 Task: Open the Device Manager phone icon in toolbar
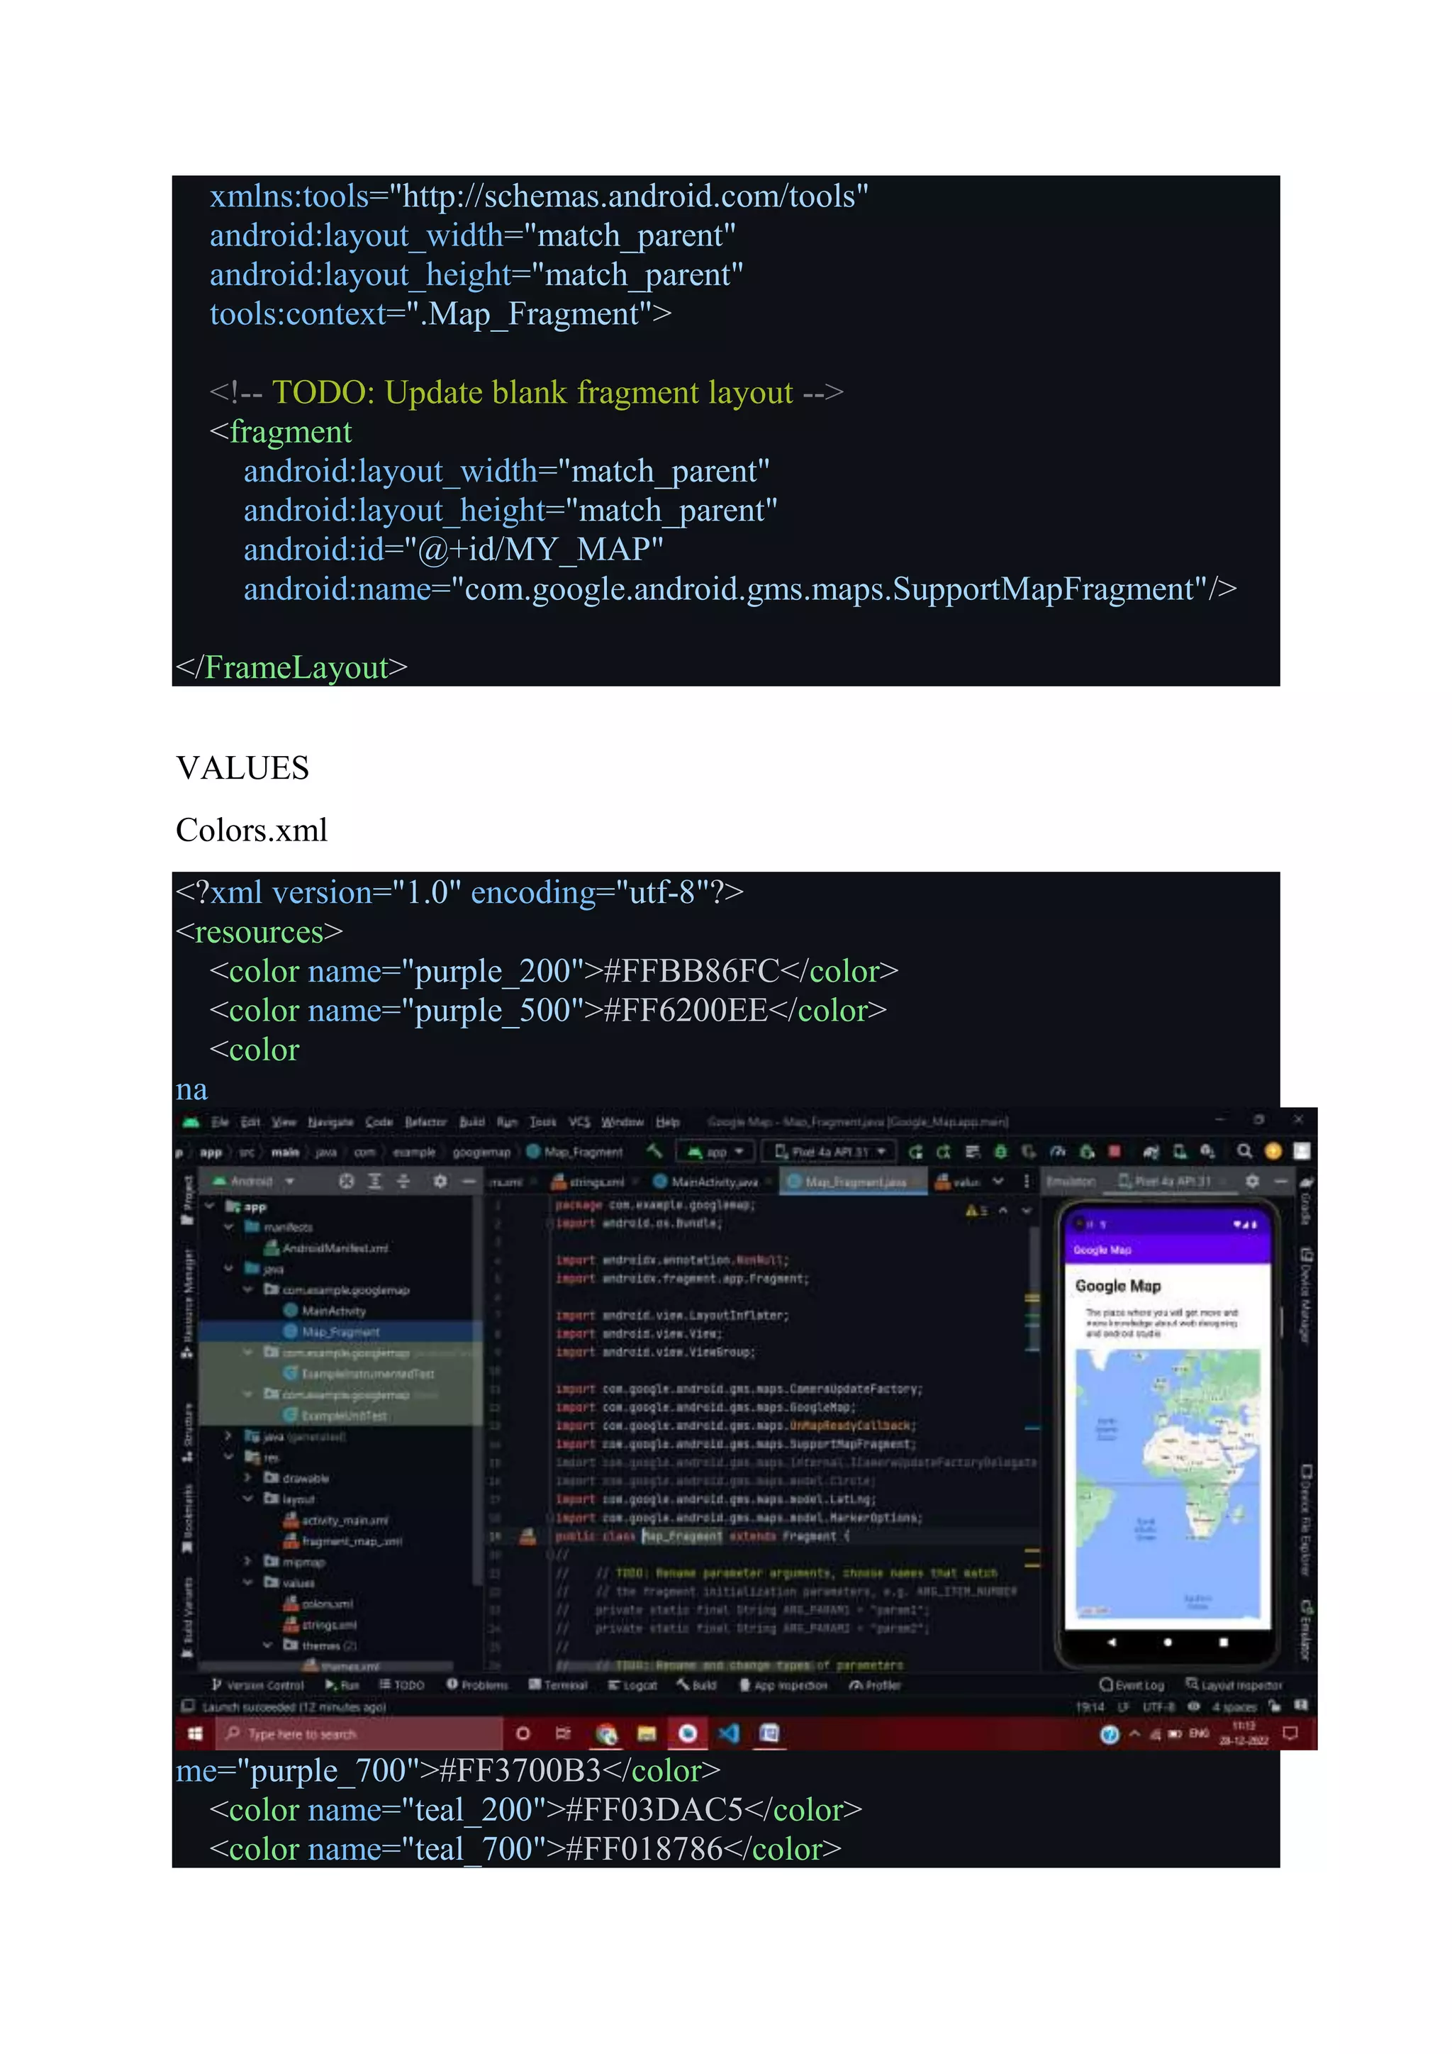coord(1180,1151)
